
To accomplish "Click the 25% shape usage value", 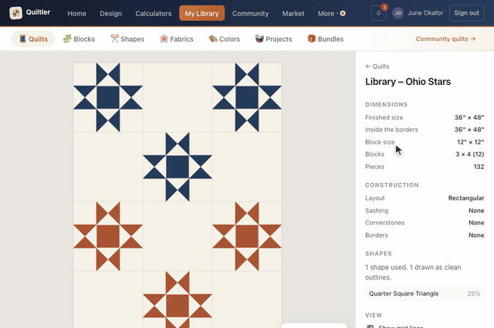I will tap(473, 293).
